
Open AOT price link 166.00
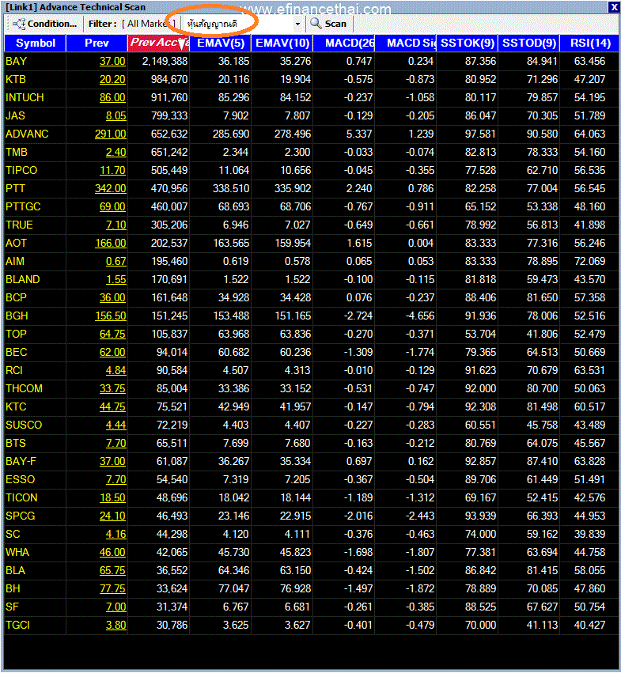[x=111, y=244]
